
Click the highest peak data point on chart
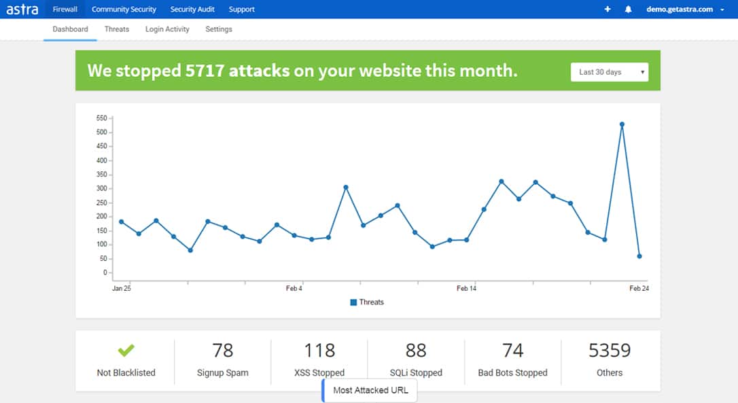pos(622,124)
